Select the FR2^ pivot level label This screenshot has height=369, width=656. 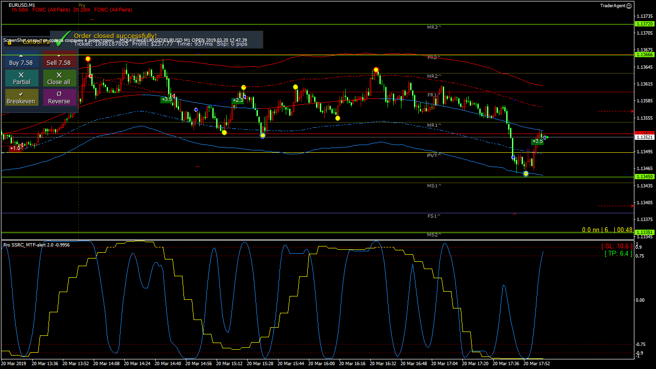[434, 57]
